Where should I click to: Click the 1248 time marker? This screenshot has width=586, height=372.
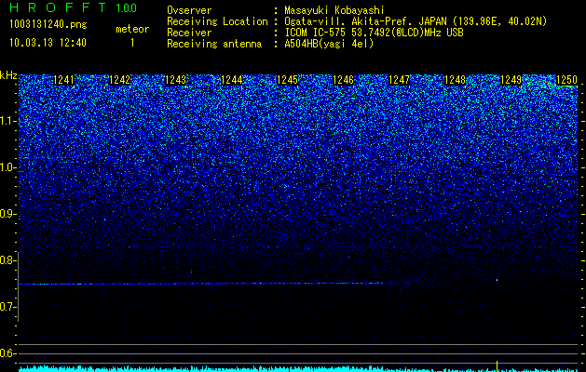click(456, 80)
